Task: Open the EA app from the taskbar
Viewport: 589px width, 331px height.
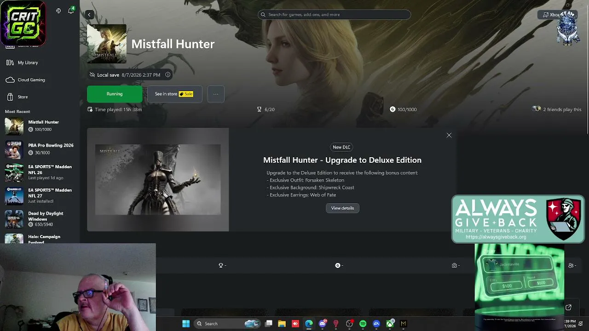Action: coord(376,324)
